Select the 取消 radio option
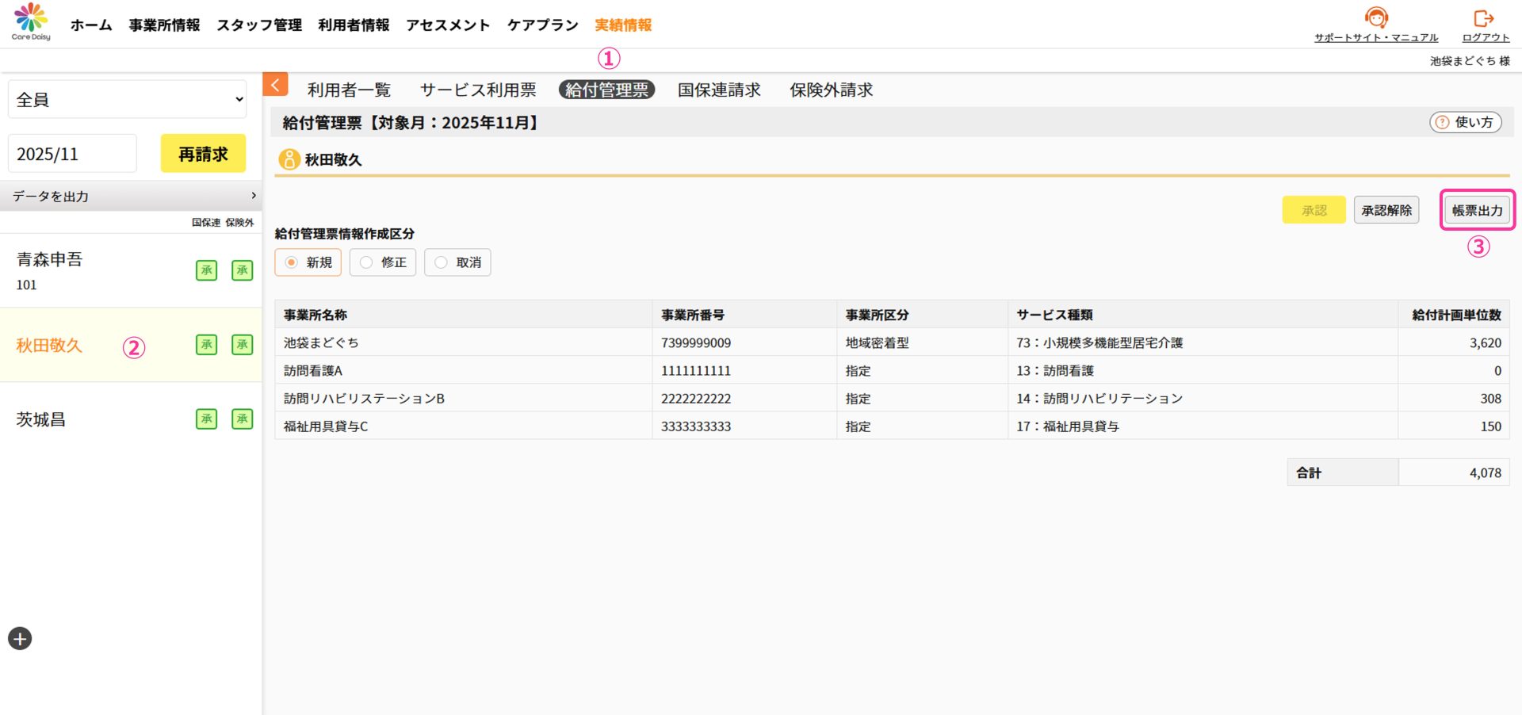 [x=441, y=262]
